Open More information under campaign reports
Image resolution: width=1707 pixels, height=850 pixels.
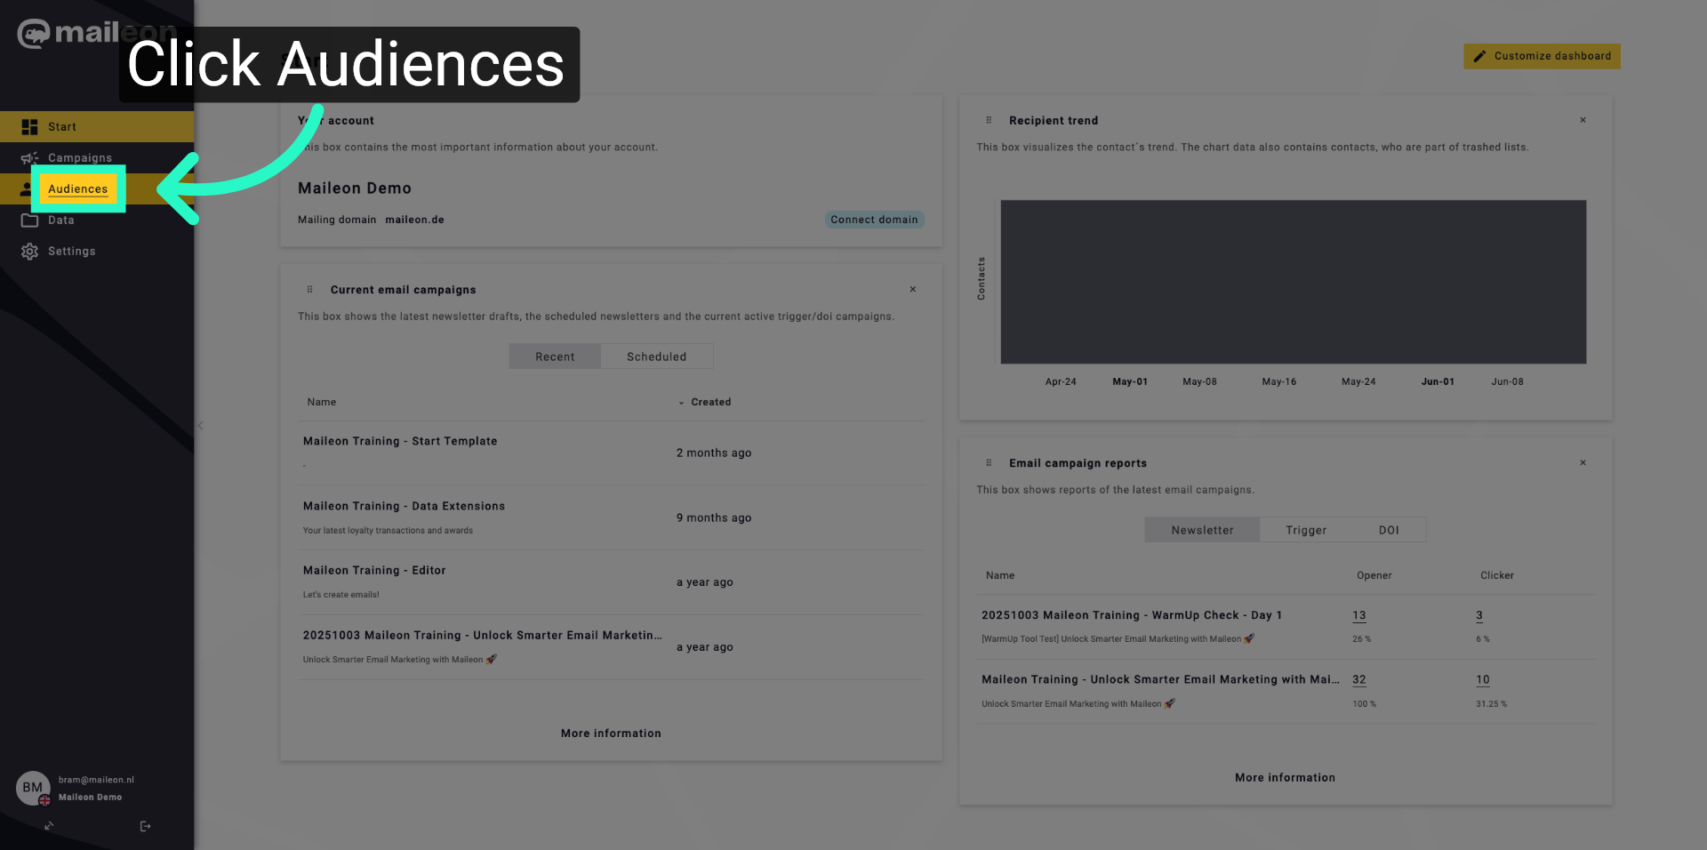point(1285,778)
